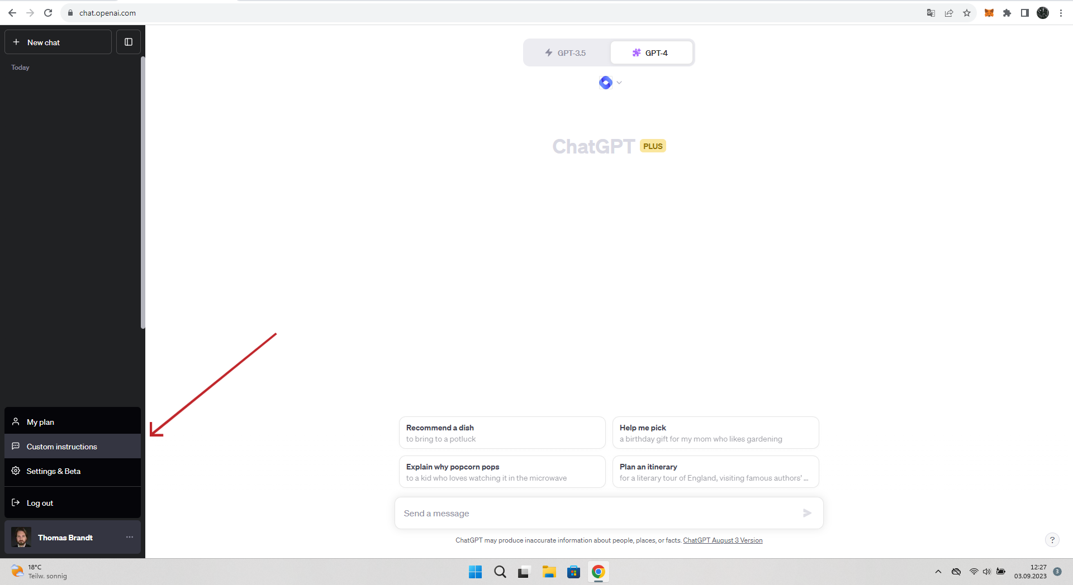Pick the Explain why popcorn pops suggestion
Viewport: 1073px width, 585px height.
point(502,472)
